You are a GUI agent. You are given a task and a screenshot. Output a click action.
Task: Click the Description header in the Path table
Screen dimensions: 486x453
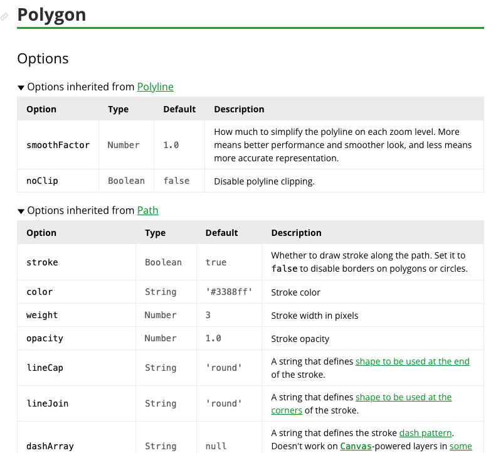pos(296,233)
